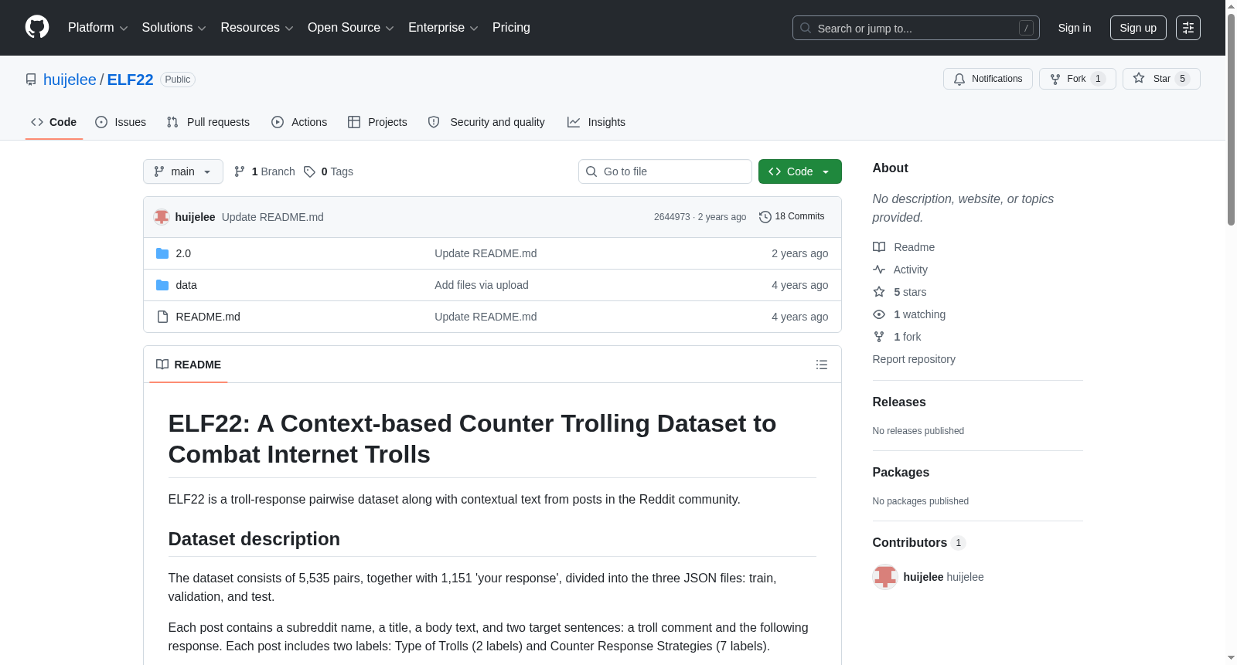This screenshot has width=1237, height=665.
Task: Open the appearance settings icon button
Action: pos(1188,28)
